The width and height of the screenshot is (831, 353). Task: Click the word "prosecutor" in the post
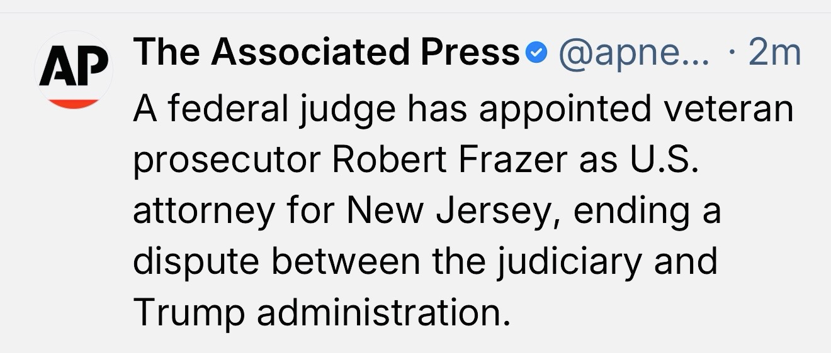coord(227,162)
